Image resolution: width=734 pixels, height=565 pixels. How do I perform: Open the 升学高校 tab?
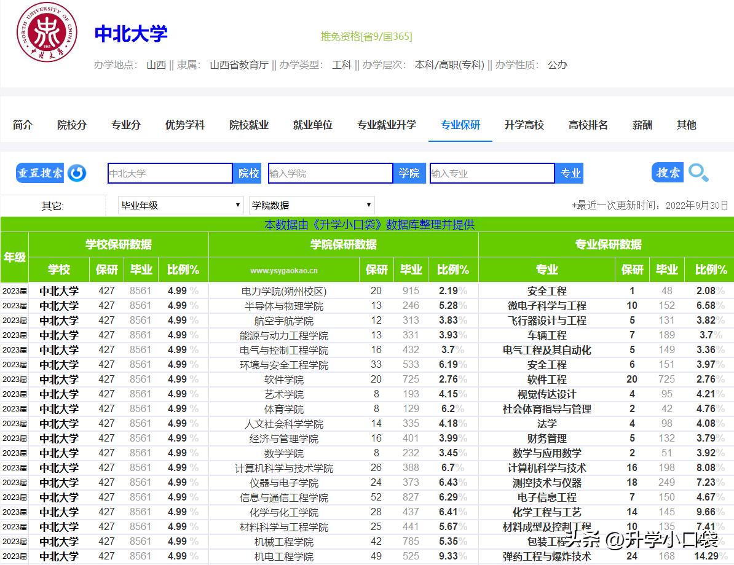pos(523,125)
